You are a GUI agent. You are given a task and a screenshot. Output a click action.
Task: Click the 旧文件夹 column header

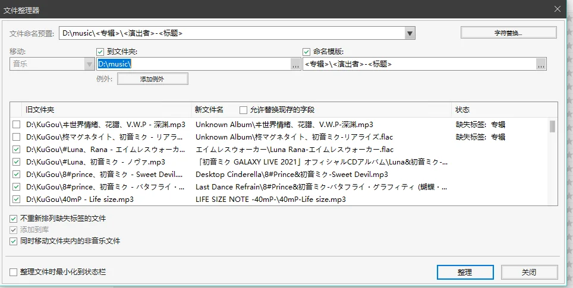[x=106, y=110]
